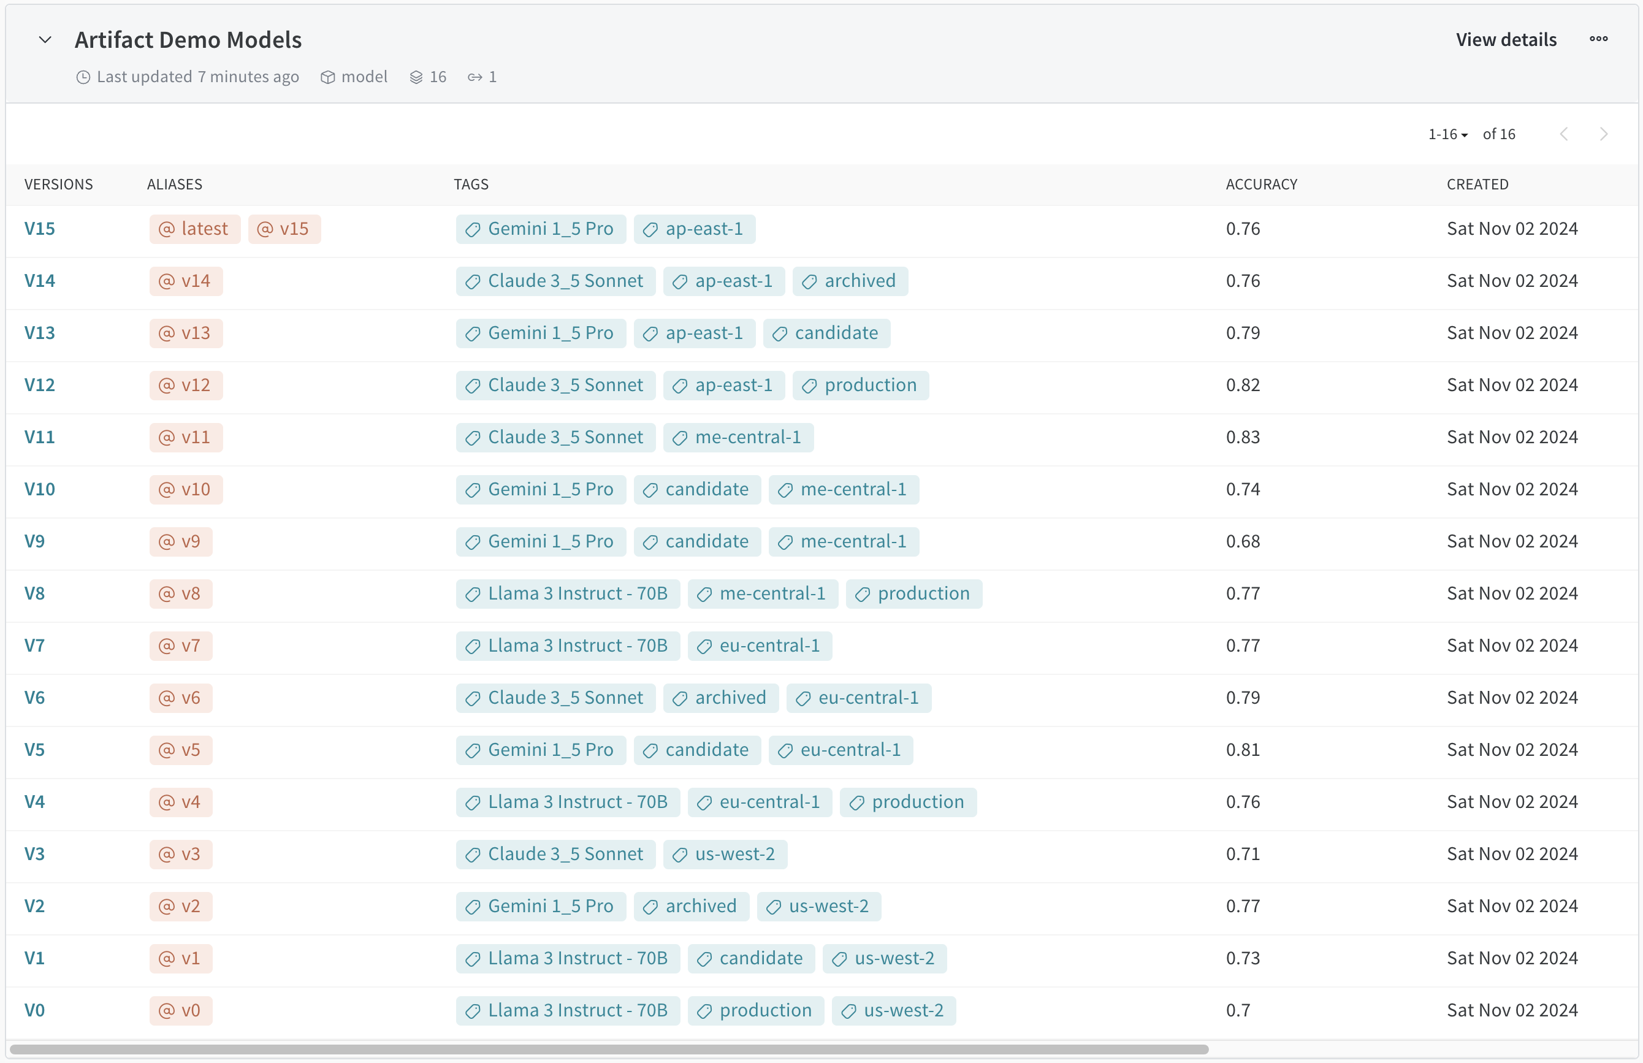Click the versions stack icon near 16
Screen dimensions: 1643x1063
416,77
